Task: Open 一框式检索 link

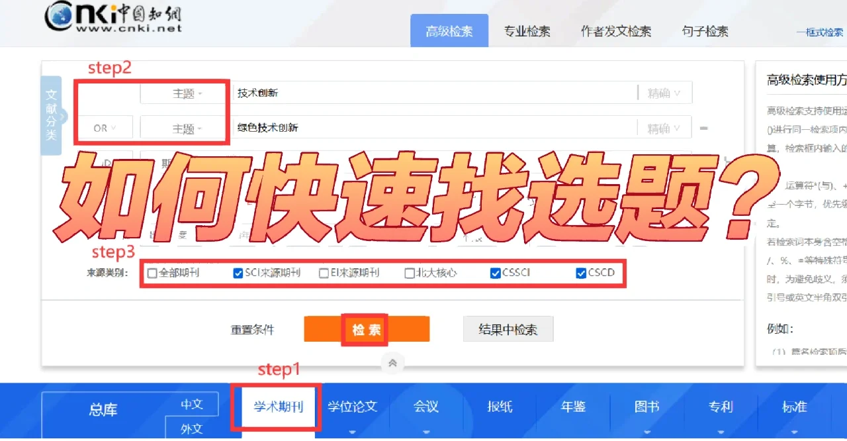Action: pos(820,32)
